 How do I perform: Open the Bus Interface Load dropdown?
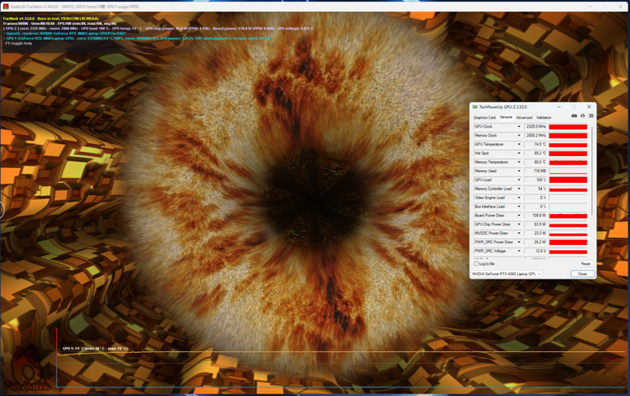pyautogui.click(x=519, y=206)
